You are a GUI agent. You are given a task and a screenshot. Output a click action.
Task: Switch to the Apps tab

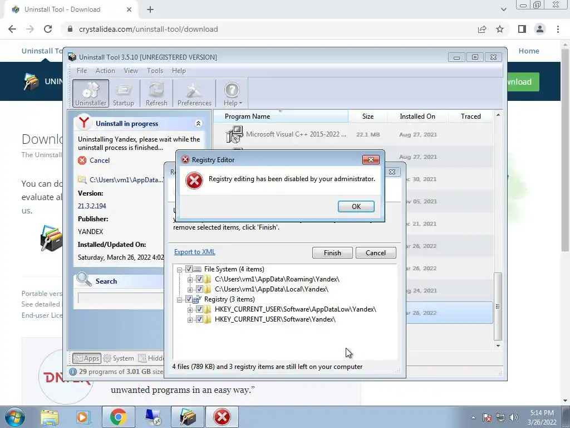coord(86,358)
